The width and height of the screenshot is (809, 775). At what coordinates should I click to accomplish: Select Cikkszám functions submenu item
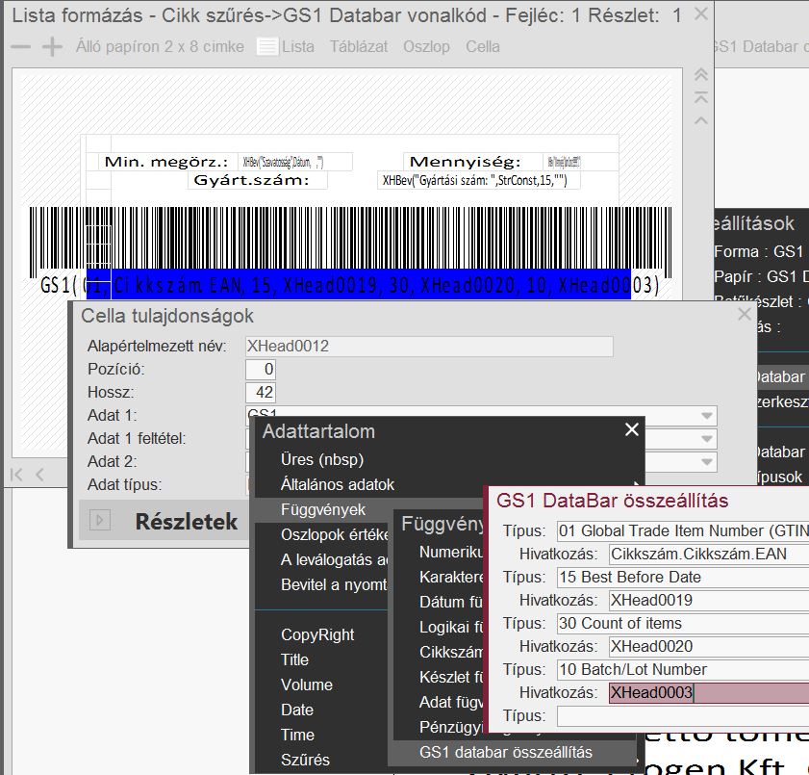[452, 652]
